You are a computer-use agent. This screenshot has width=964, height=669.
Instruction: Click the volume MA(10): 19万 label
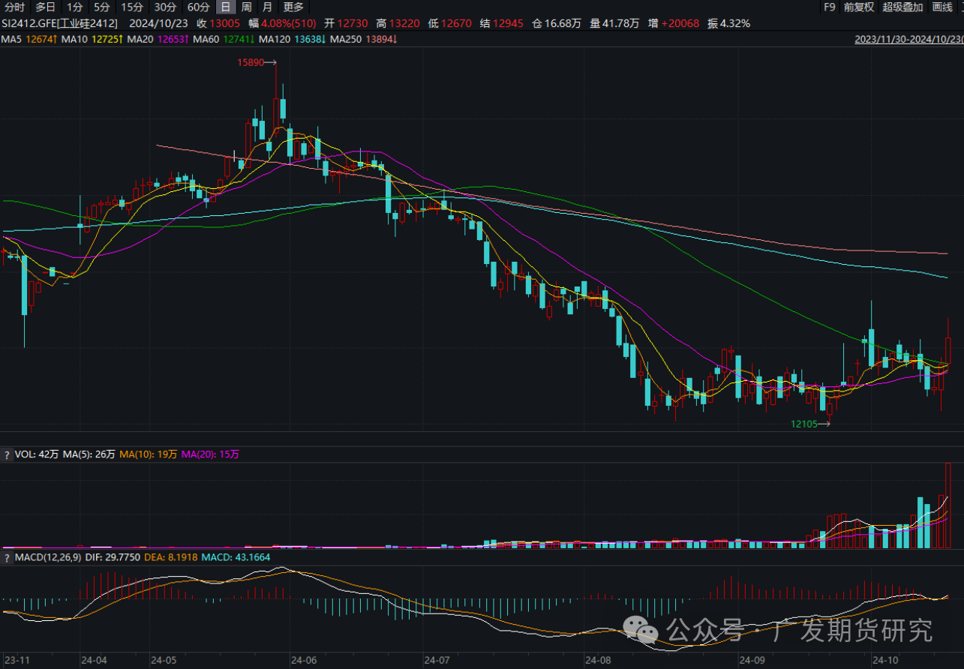point(149,454)
